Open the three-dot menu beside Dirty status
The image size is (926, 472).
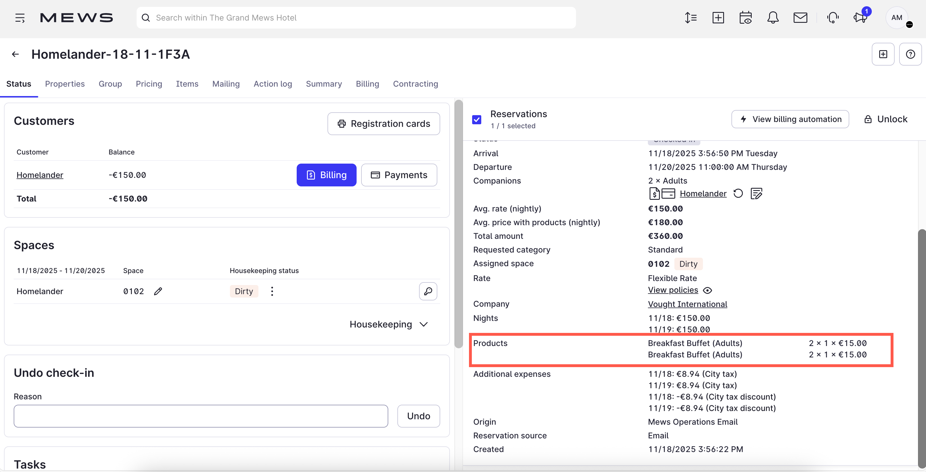click(272, 291)
